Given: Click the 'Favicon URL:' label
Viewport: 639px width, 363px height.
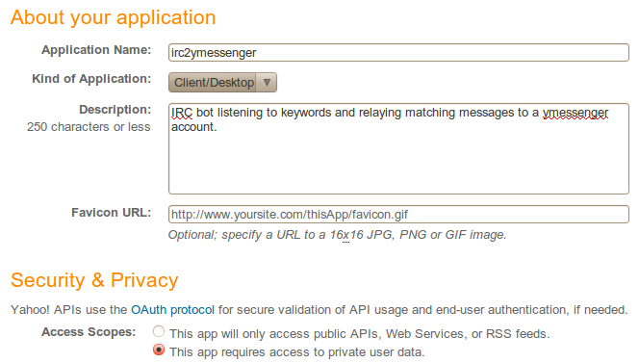Looking at the screenshot, I should (112, 213).
